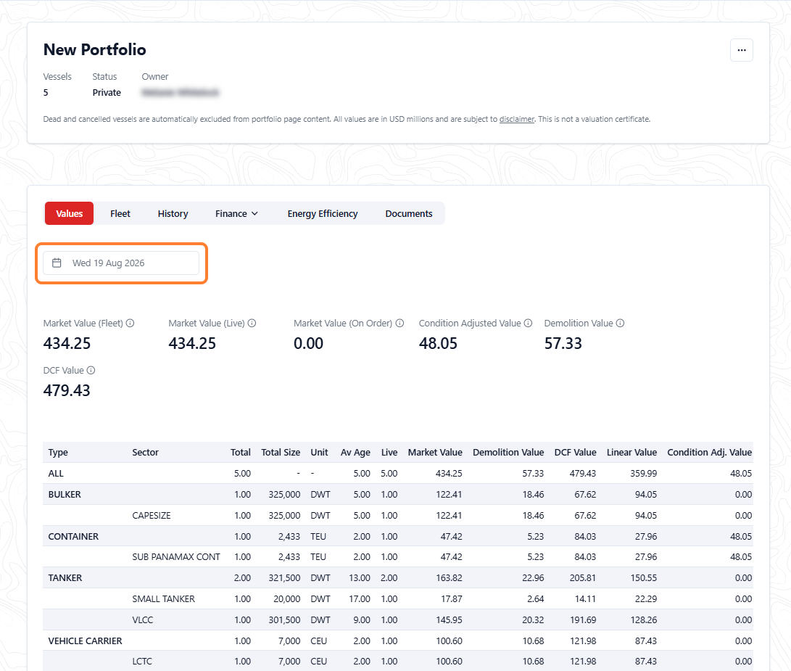This screenshot has width=791, height=671.
Task: Select the BULKER type row
Action: (398, 494)
